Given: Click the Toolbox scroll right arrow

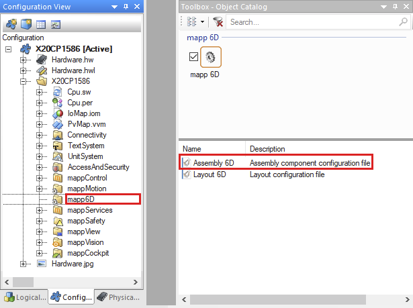Looking at the screenshot, I should (407, 299).
